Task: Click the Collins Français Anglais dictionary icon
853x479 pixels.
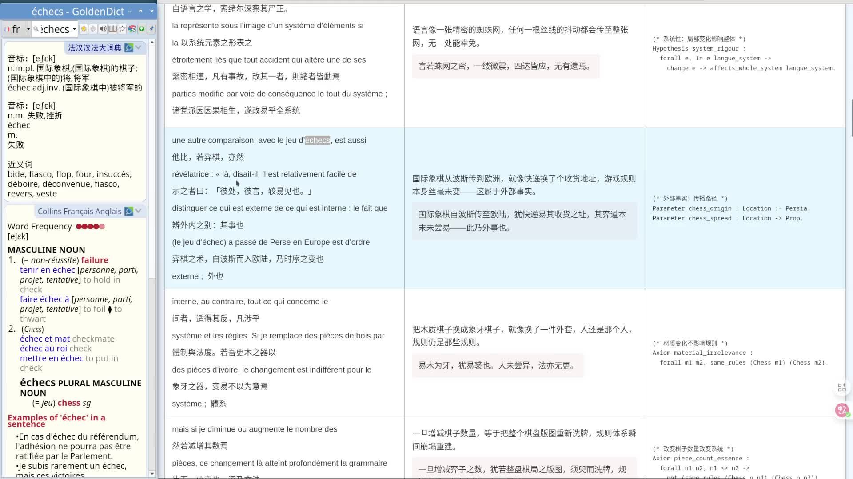Action: pyautogui.click(x=129, y=212)
